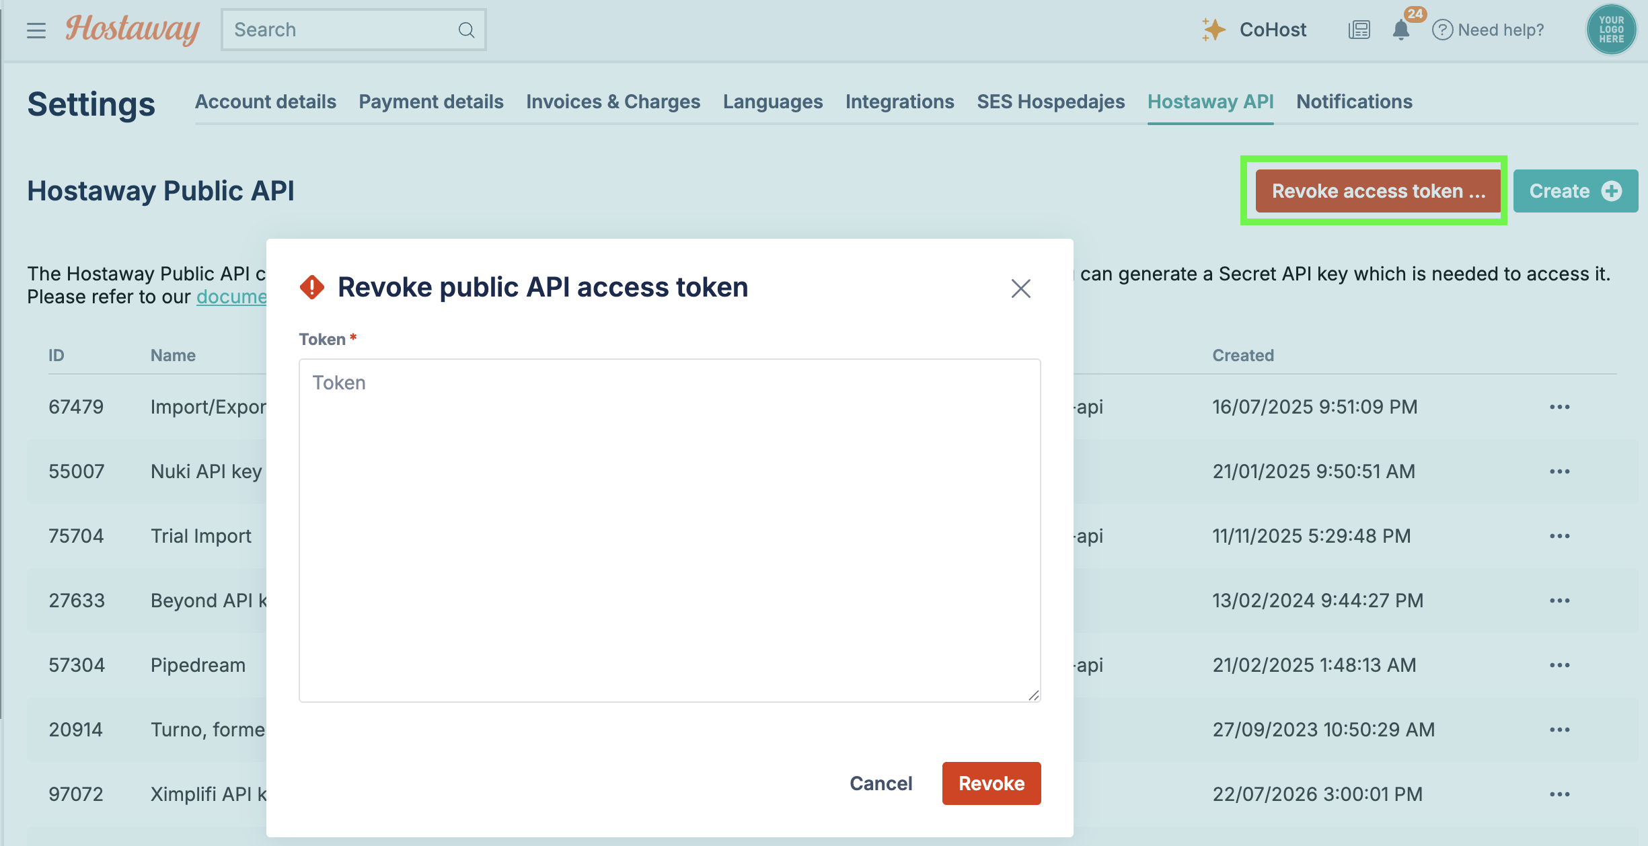Open the hamburger navigation menu

[x=36, y=30]
